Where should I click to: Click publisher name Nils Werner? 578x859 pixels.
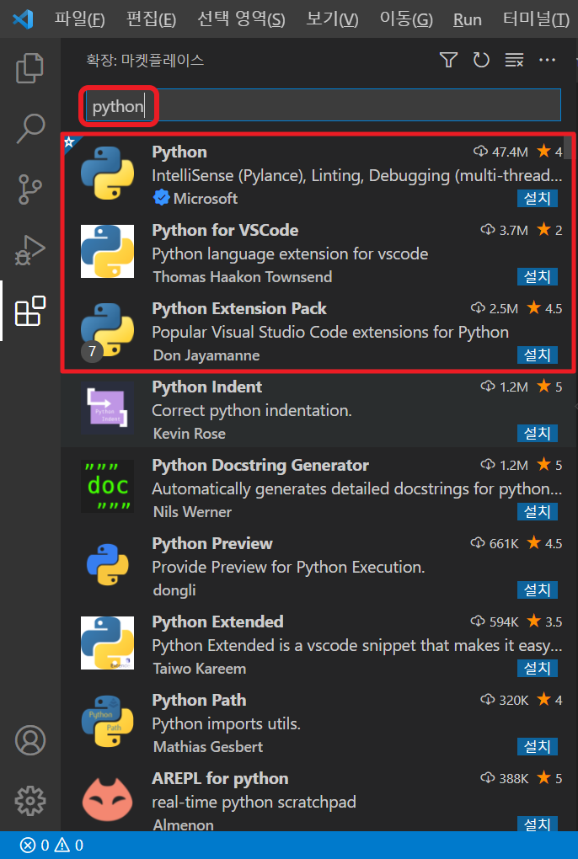pos(192,512)
